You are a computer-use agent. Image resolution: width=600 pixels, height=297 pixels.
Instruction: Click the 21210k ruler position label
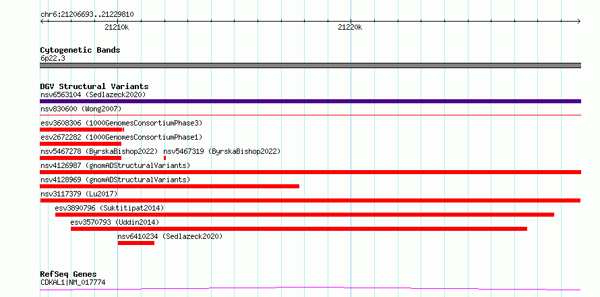117,28
